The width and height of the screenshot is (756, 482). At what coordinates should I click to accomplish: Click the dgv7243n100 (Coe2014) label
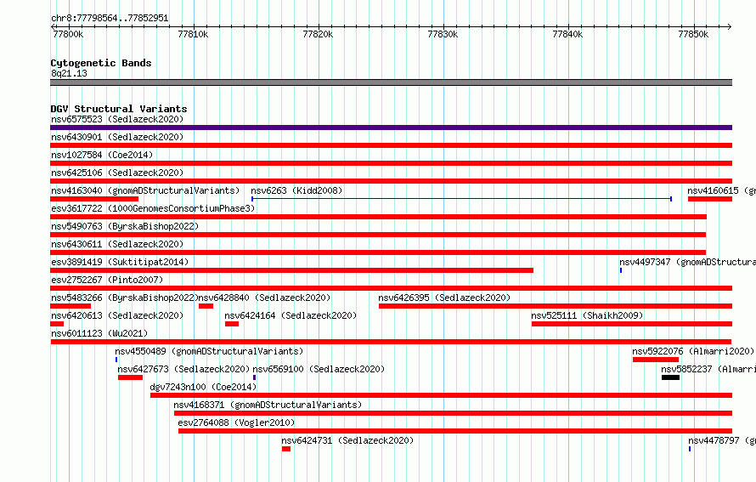tap(203, 387)
